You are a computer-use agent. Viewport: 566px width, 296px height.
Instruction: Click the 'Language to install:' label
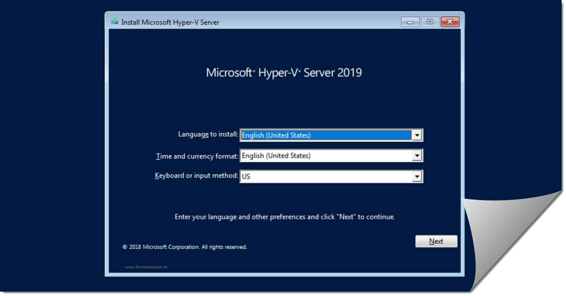pos(208,134)
